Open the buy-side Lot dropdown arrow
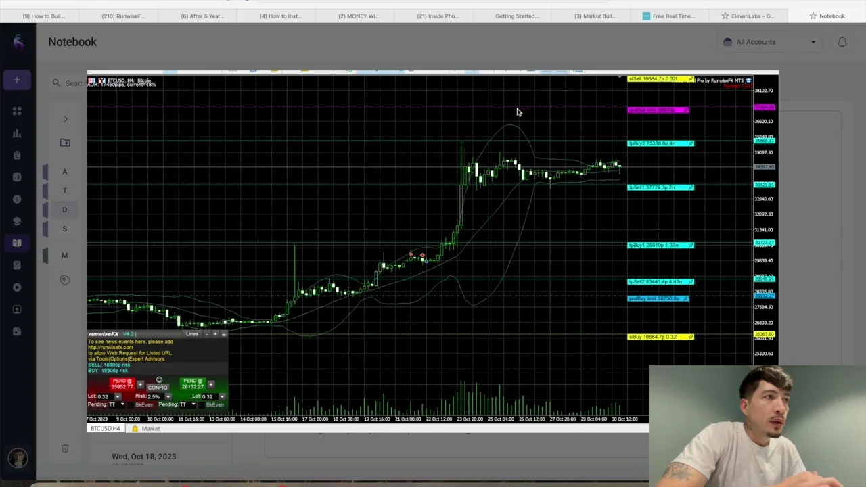This screenshot has width=866, height=487. coord(222,396)
